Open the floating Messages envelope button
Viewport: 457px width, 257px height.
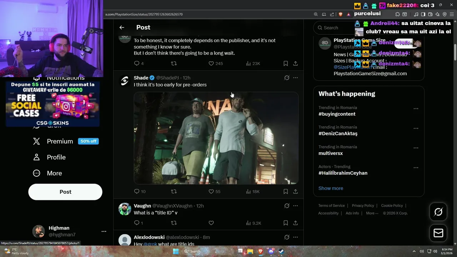[438, 233]
